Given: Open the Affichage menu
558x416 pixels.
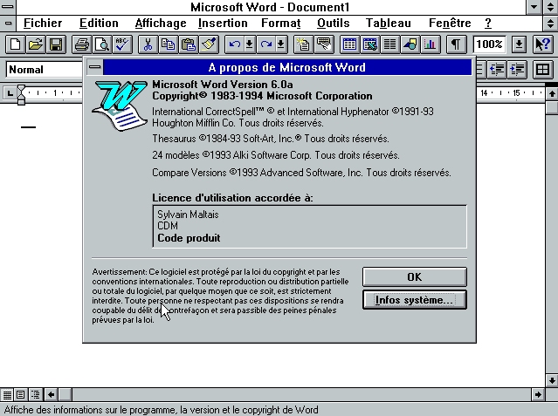Looking at the screenshot, I should point(161,23).
